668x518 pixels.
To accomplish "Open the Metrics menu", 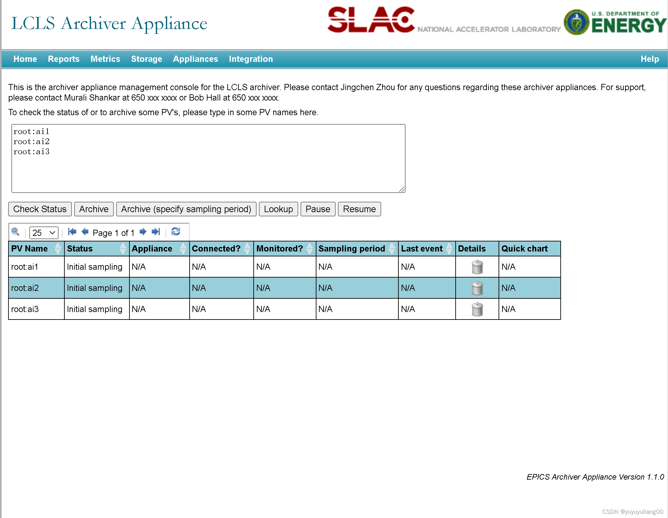I will [105, 59].
